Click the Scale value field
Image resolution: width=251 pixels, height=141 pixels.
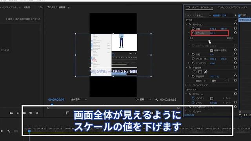point(213,33)
